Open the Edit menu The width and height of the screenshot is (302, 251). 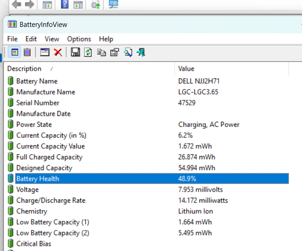(x=31, y=39)
